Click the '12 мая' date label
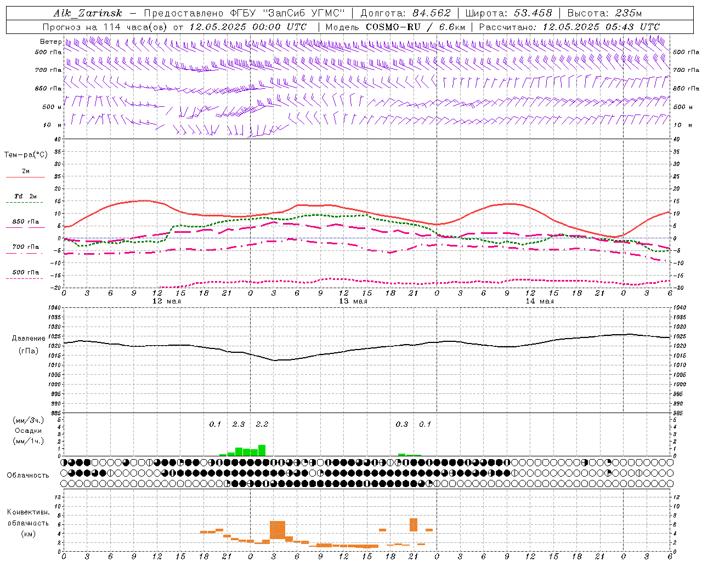702x561 pixels. tap(166, 301)
